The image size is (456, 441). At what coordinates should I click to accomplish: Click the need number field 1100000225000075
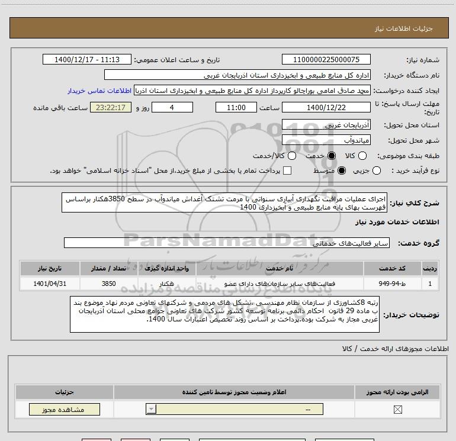[326, 60]
